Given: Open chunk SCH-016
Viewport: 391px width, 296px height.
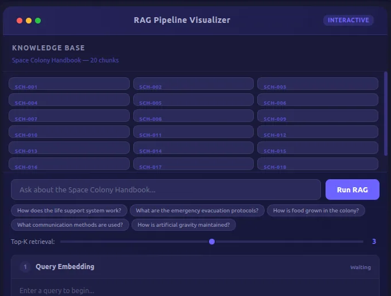Looking at the screenshot, I should 69,164.
